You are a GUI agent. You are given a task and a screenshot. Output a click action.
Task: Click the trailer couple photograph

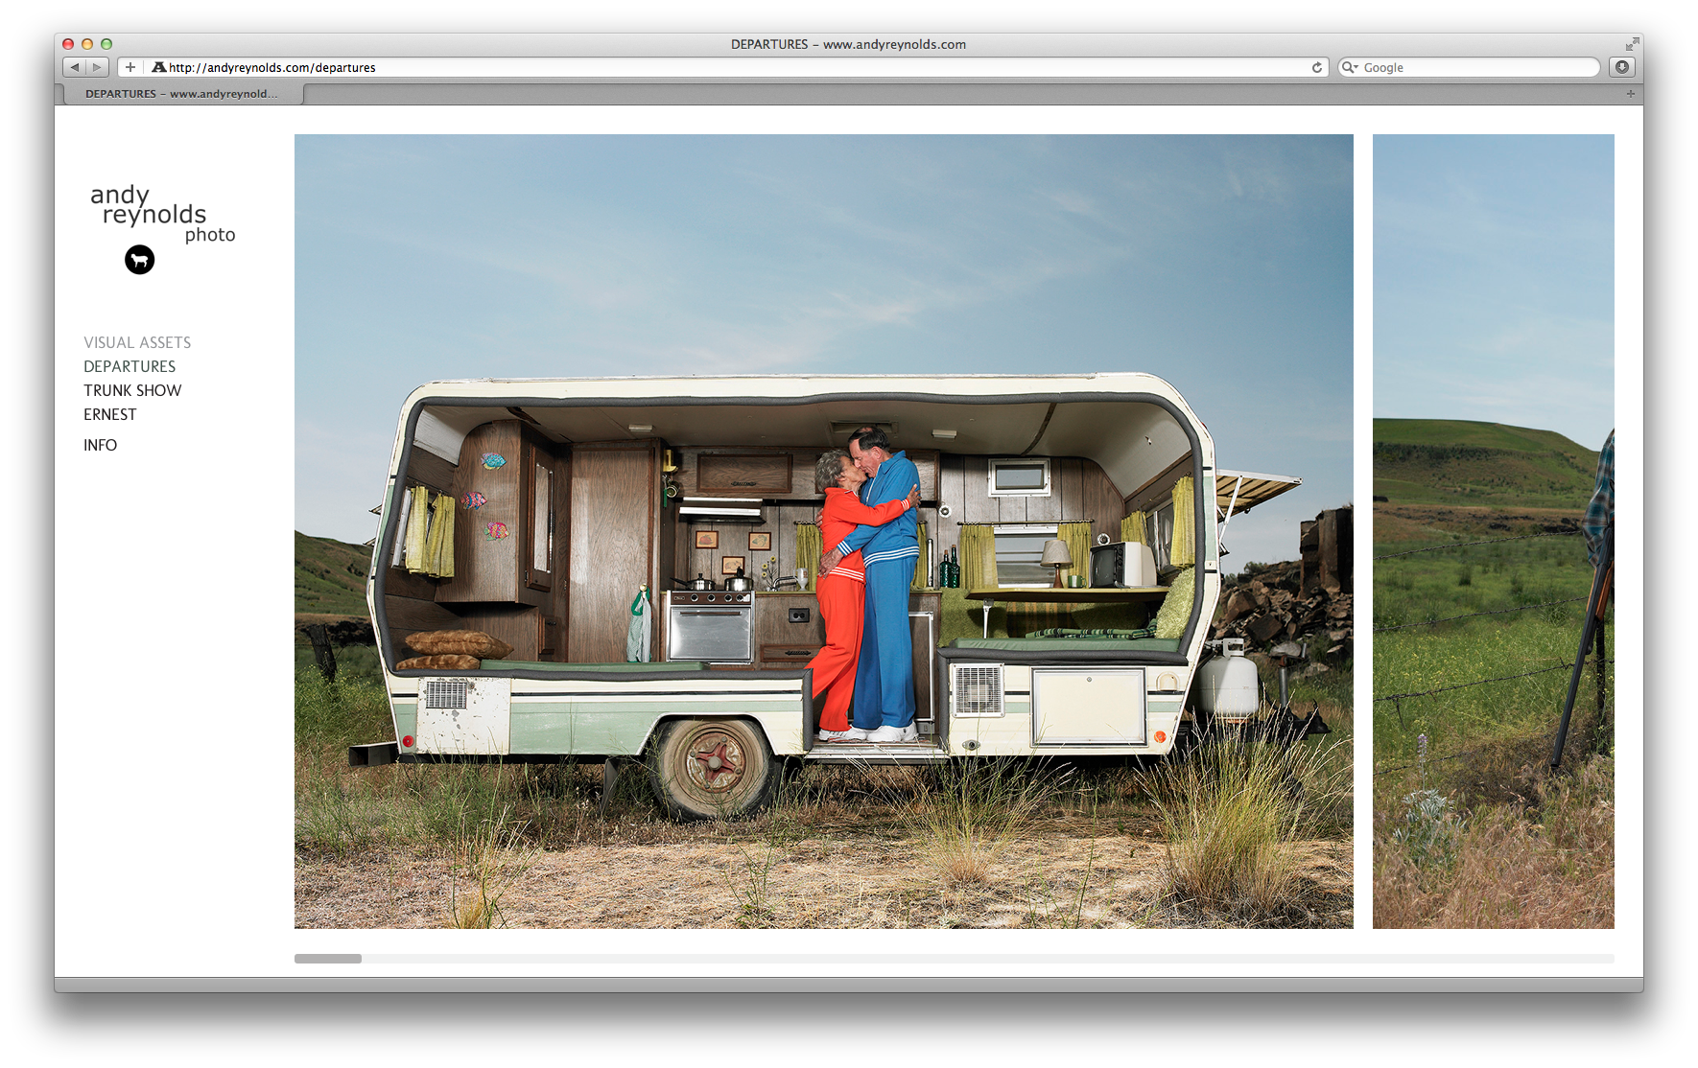point(824,531)
